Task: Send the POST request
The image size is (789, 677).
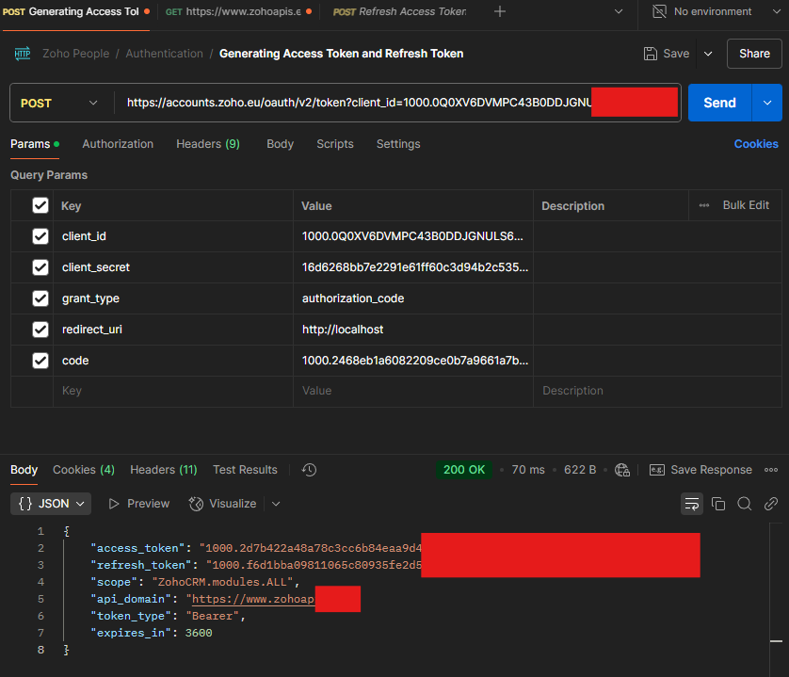Action: (719, 103)
